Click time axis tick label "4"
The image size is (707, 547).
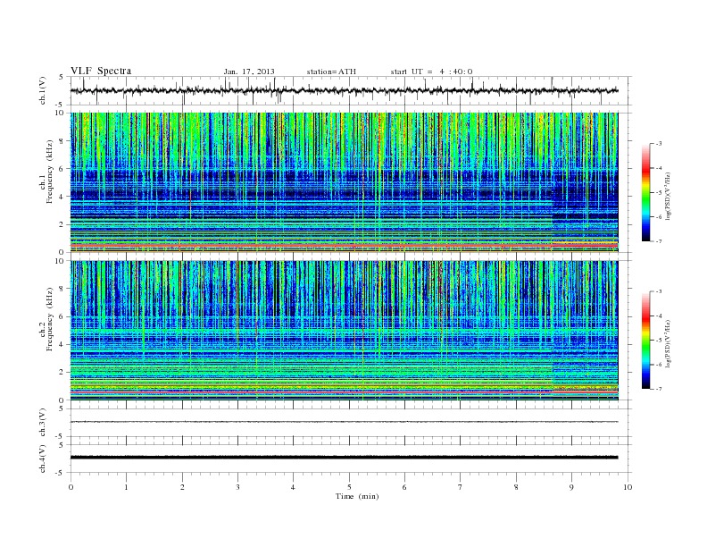[293, 487]
